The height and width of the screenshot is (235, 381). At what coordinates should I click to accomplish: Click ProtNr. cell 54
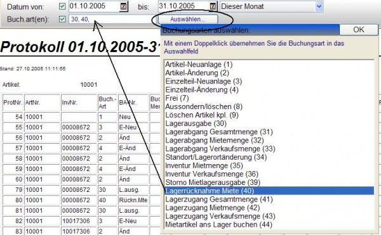click(x=13, y=117)
